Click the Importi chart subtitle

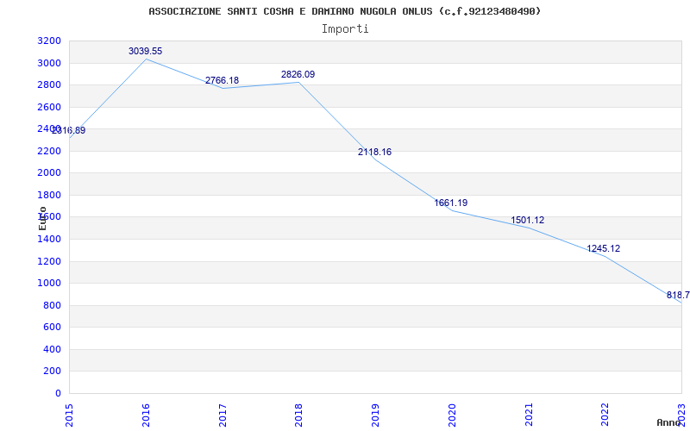coord(345,29)
